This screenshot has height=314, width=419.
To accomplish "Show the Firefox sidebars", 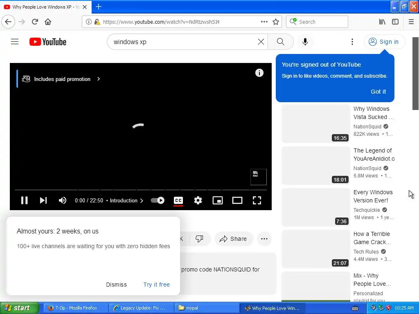I will tap(395, 22).
